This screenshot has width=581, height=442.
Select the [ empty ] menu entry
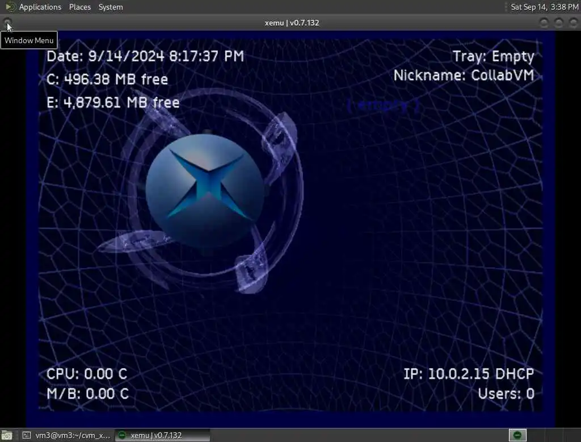[x=384, y=106]
